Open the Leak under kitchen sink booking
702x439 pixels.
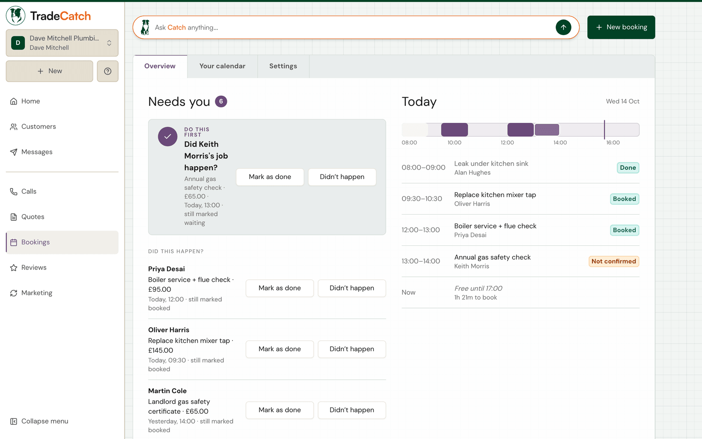pos(521,168)
